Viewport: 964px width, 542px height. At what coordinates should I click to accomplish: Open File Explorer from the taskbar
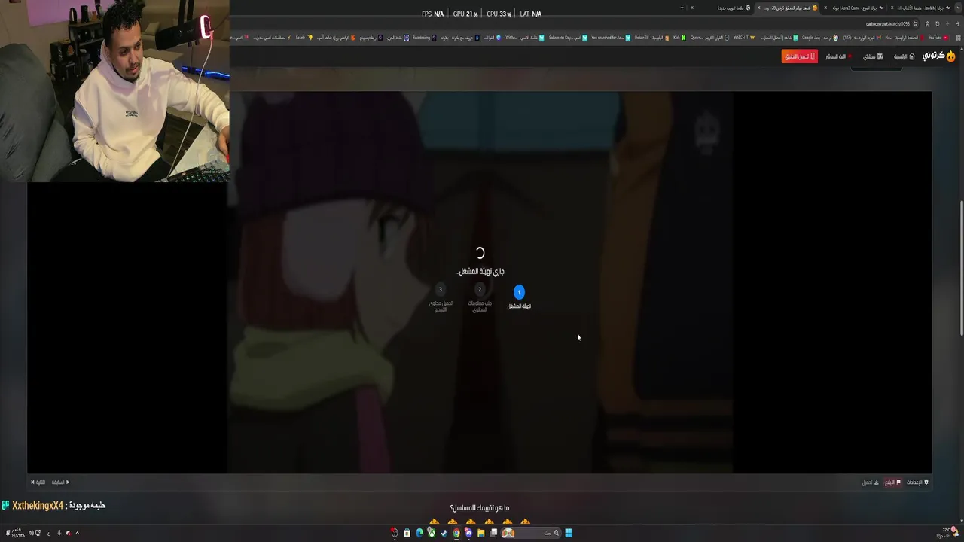[480, 533]
